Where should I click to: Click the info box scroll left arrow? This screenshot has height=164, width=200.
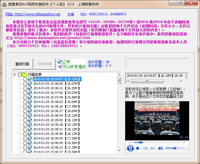(128, 81)
